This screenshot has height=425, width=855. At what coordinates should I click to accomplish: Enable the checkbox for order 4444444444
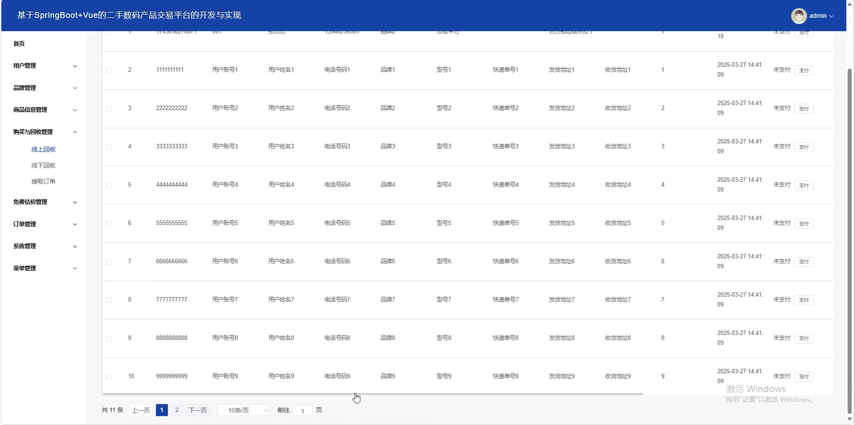(x=109, y=185)
